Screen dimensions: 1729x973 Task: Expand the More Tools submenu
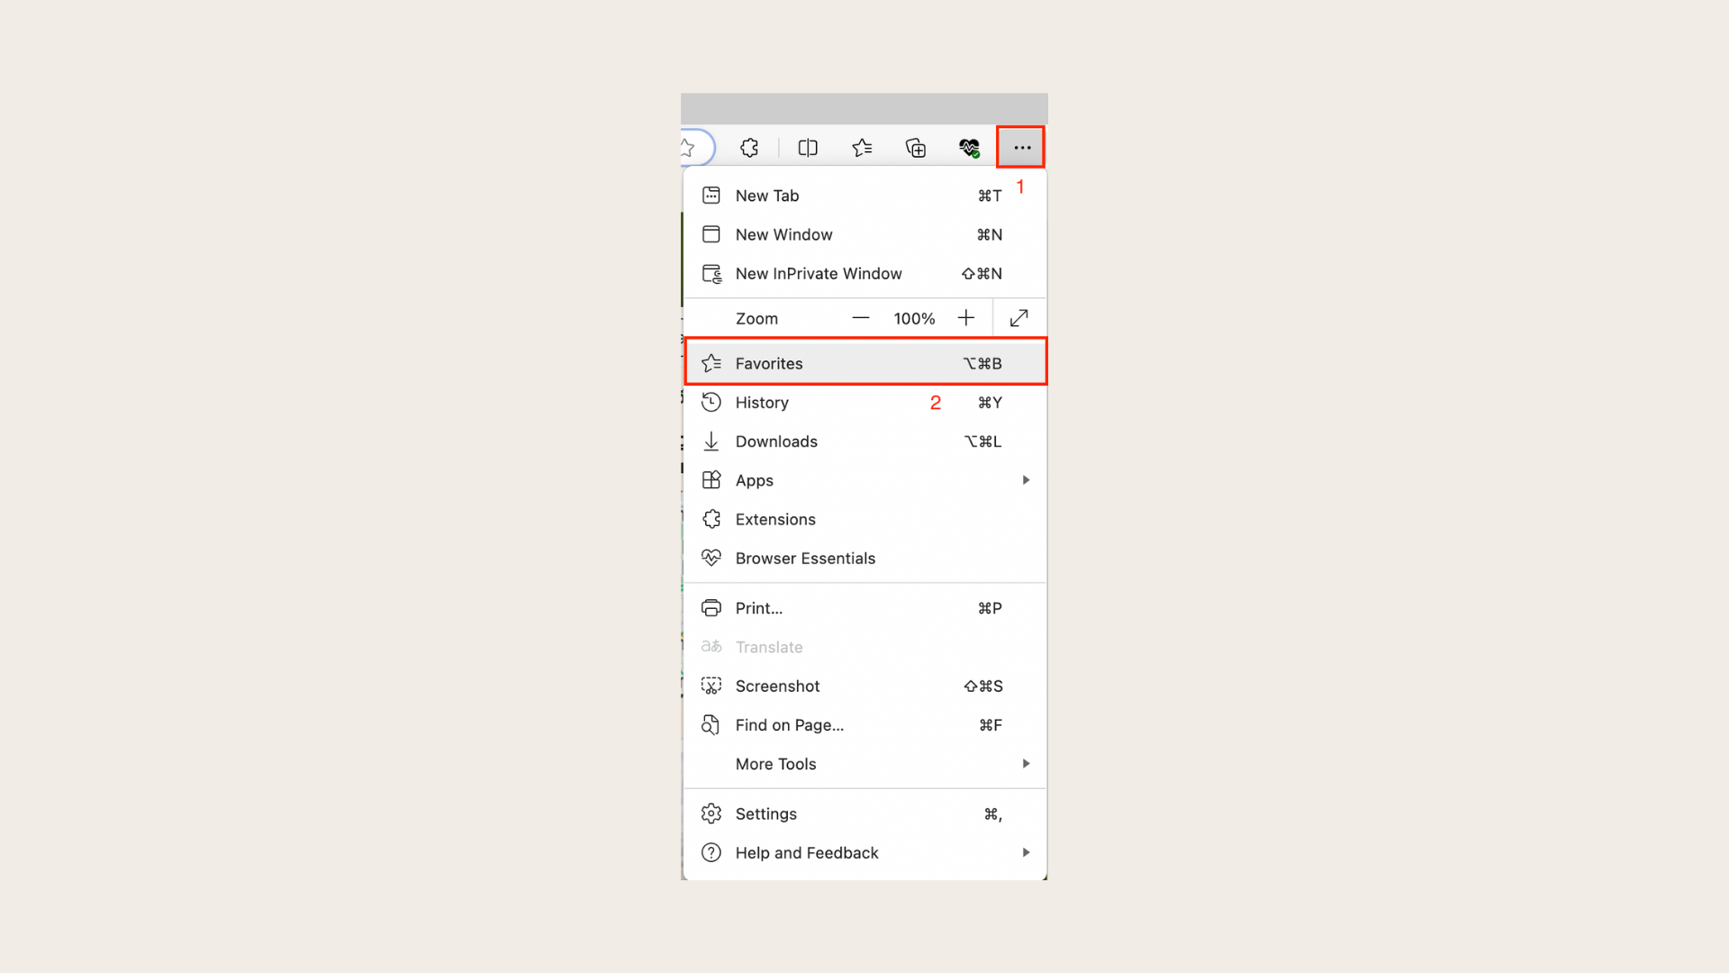tap(864, 763)
